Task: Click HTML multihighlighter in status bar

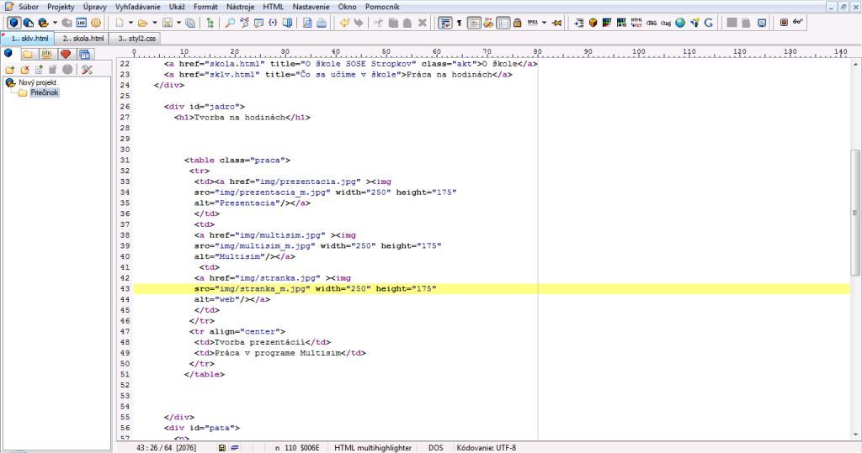Action: pos(373,447)
